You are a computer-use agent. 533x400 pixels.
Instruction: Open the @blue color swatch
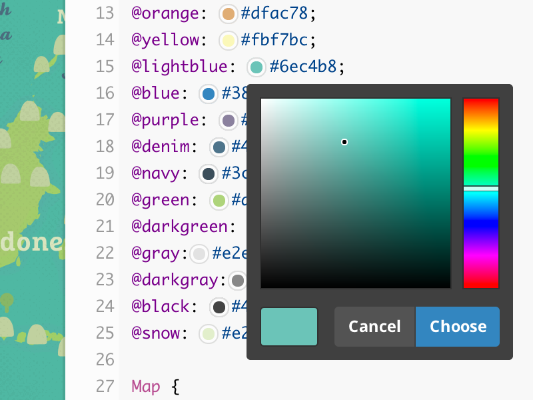click(x=209, y=93)
